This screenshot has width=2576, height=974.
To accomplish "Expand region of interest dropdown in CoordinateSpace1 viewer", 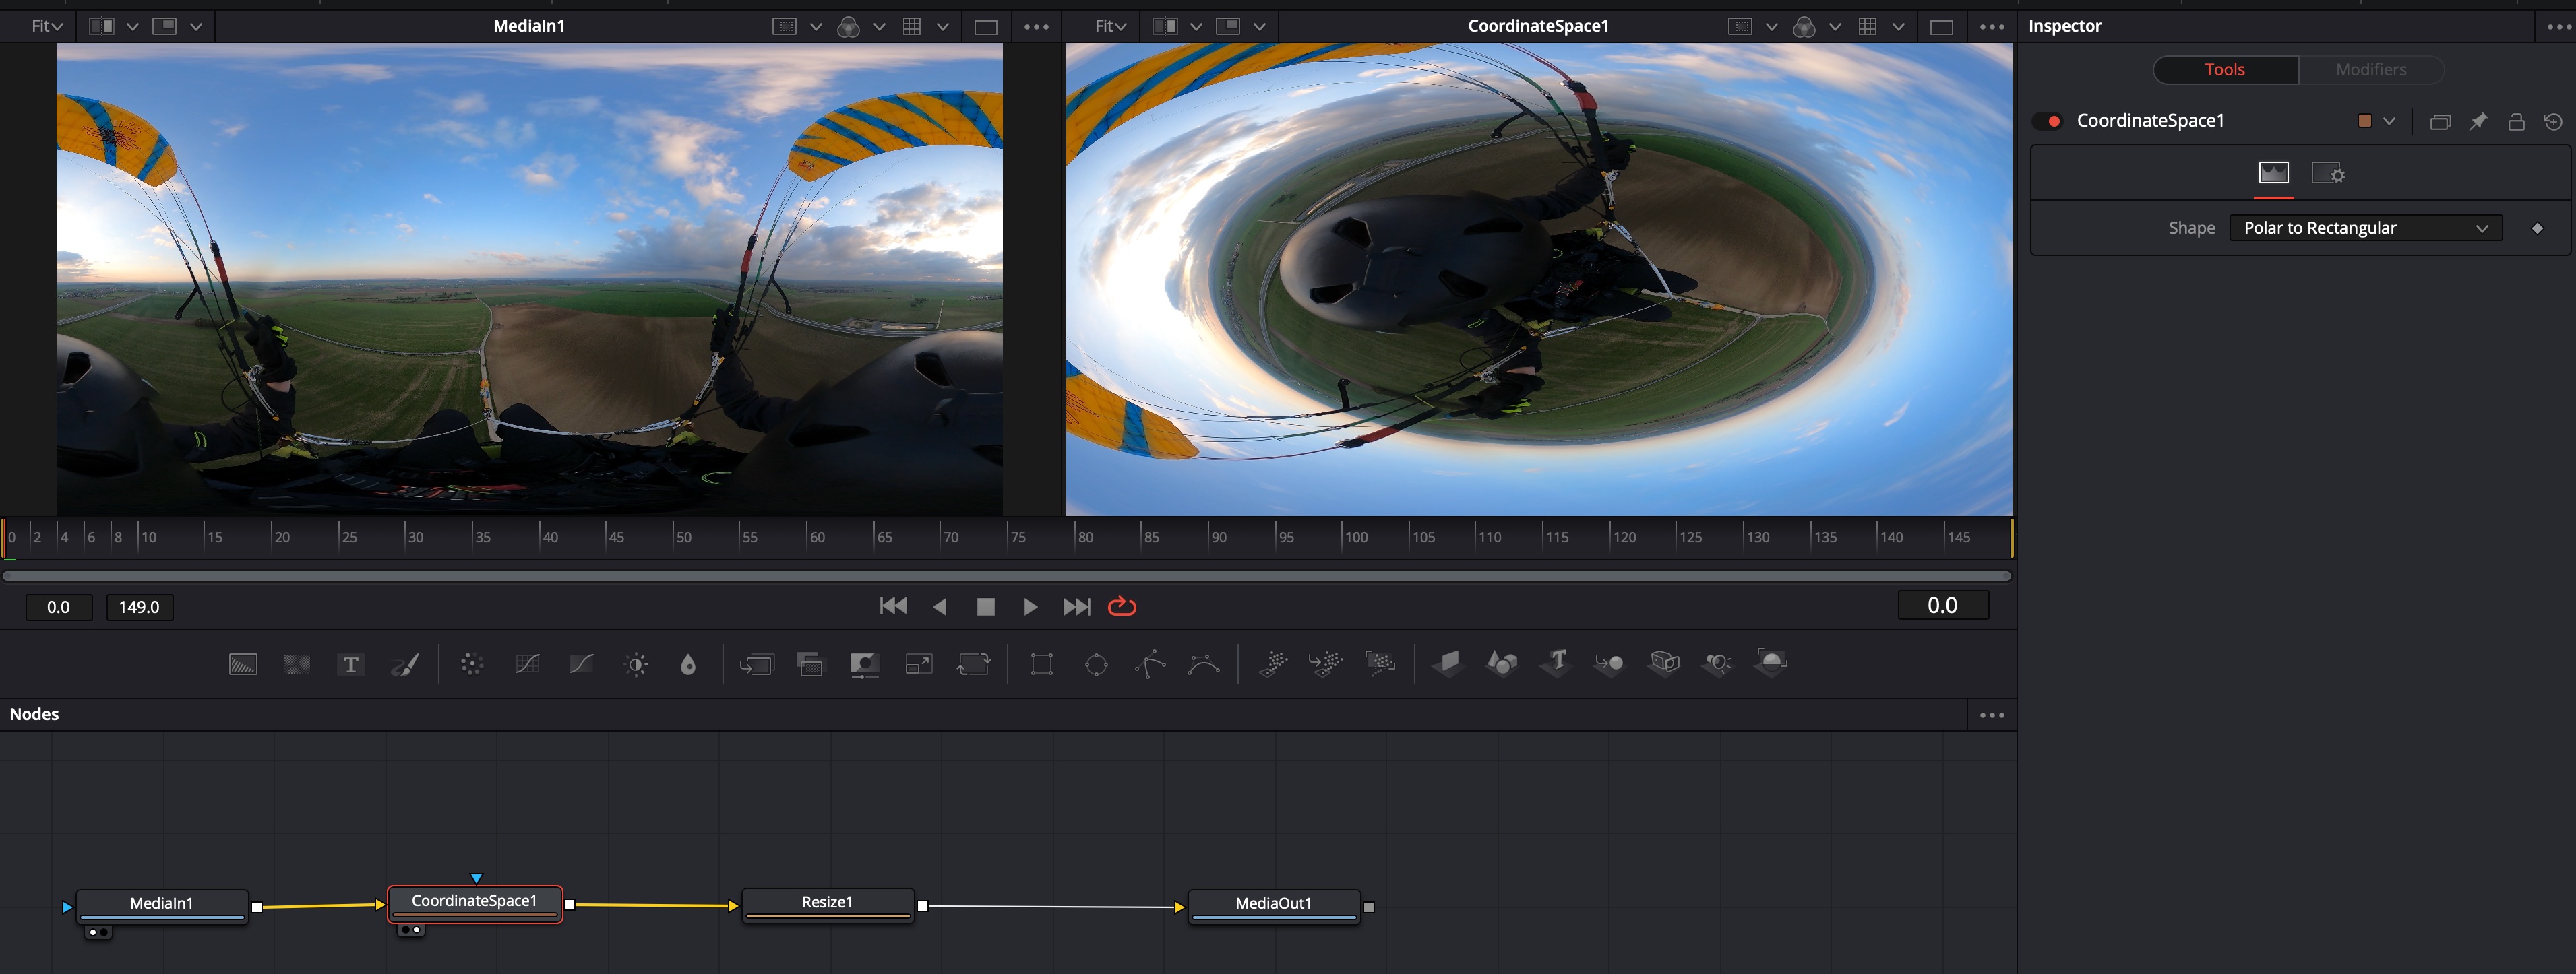I will pos(1771,27).
